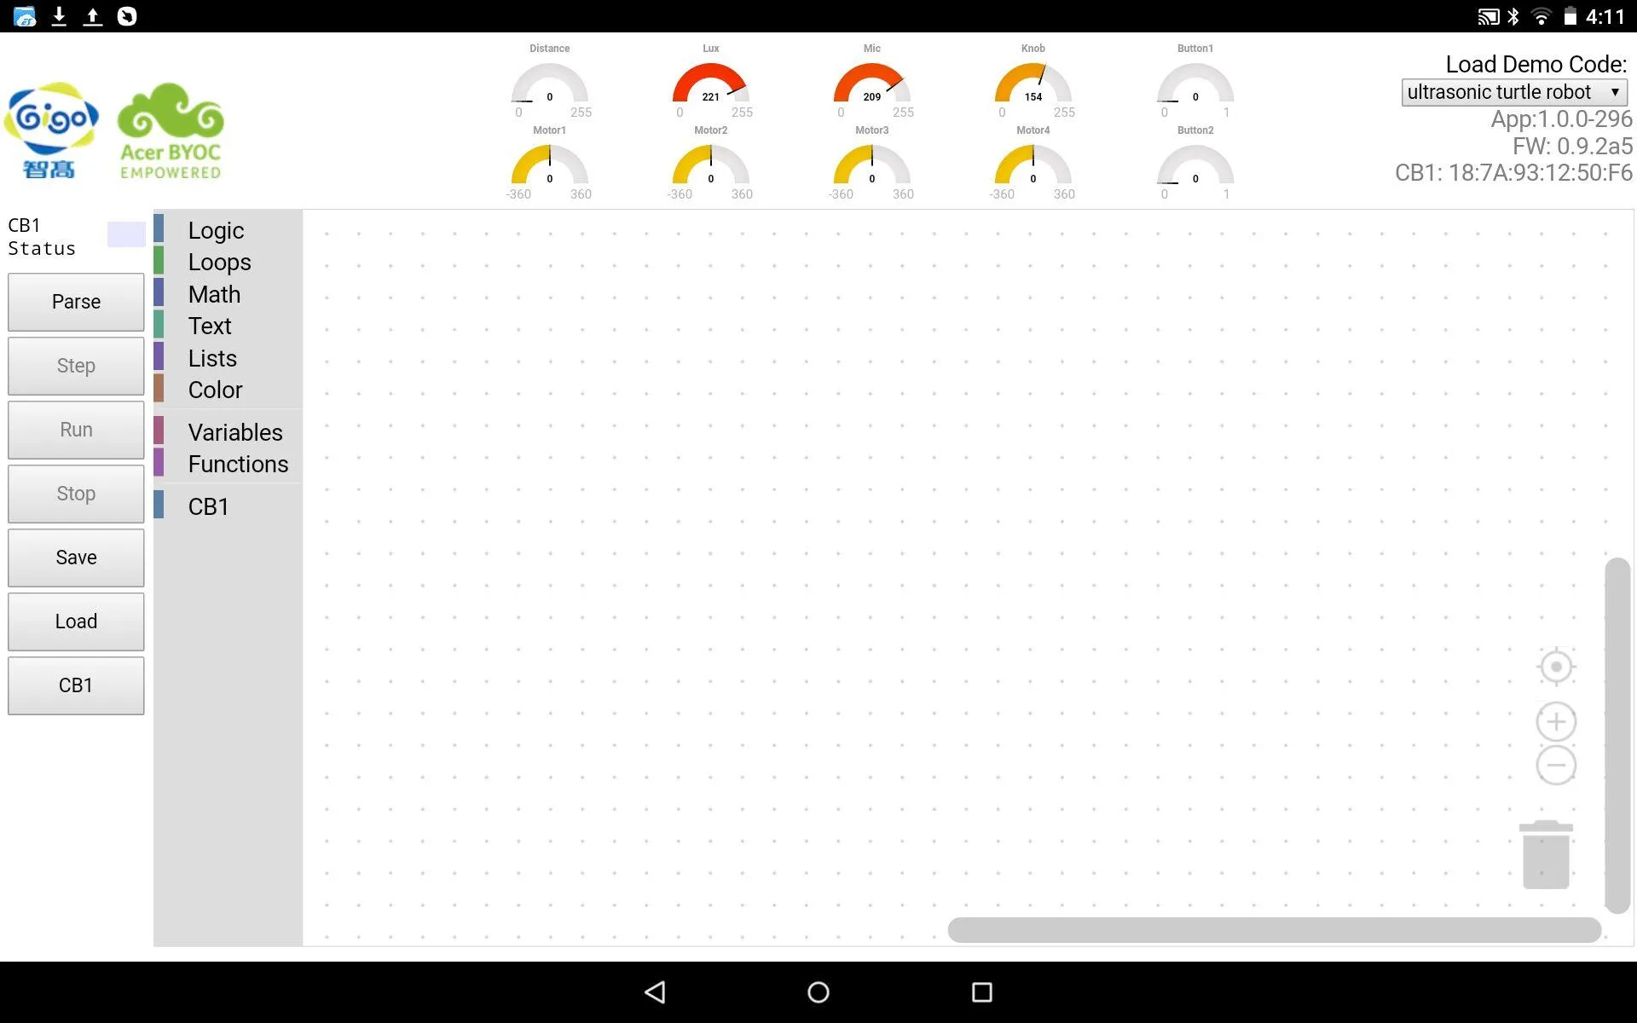Click the Save button to save program
1637x1023 pixels.
[75, 558]
